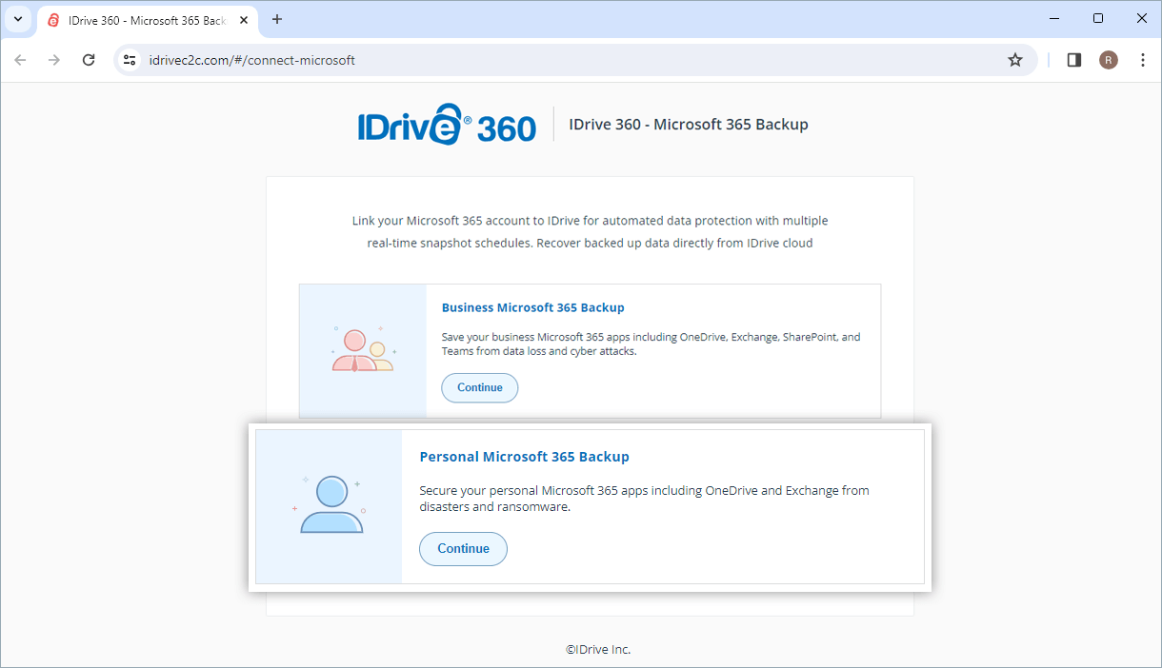Open the Chrome profile avatar
Viewport: 1162px width, 668px height.
pyautogui.click(x=1109, y=60)
